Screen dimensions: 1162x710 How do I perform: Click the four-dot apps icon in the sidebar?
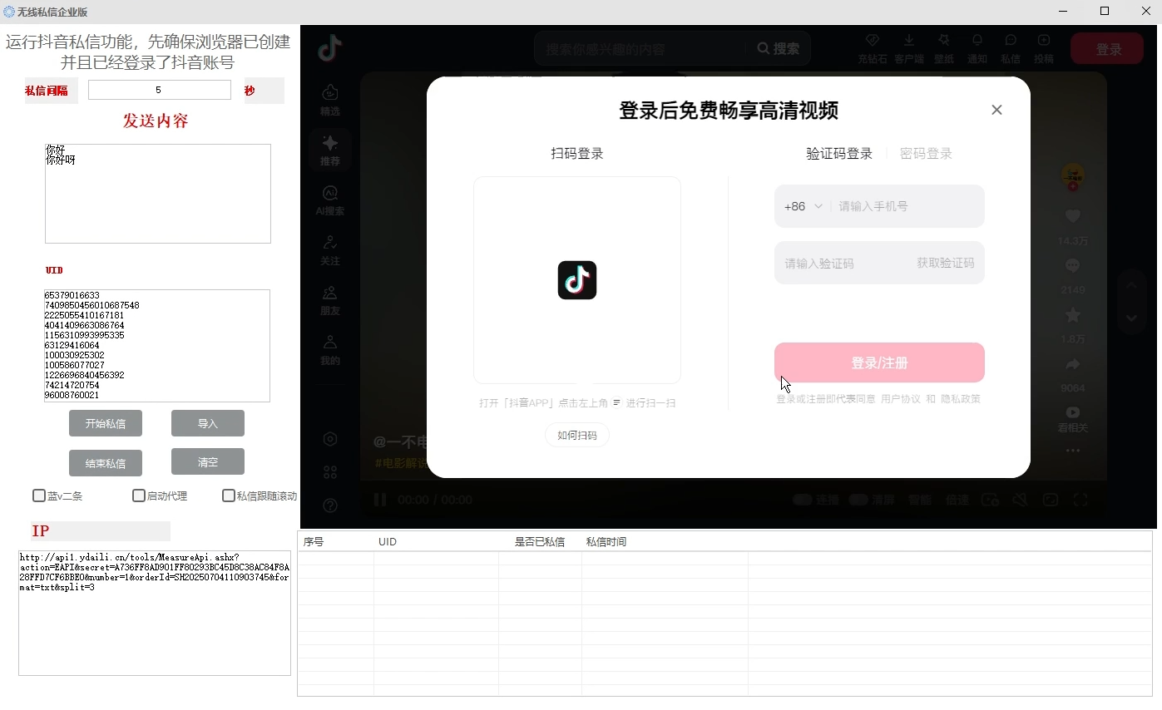330,472
